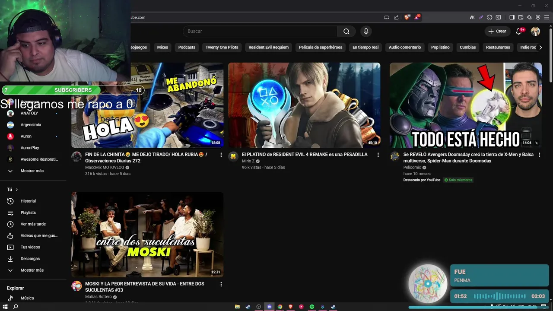Activate voice search microphone
553x311 pixels.
pyautogui.click(x=366, y=31)
